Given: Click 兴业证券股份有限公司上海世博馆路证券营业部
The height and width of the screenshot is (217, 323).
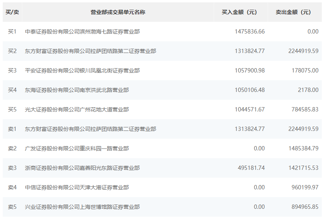Looking at the screenshot, I should 82,207.
